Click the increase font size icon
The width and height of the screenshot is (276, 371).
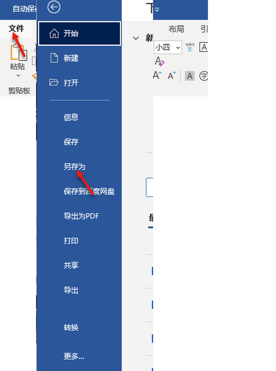[157, 76]
